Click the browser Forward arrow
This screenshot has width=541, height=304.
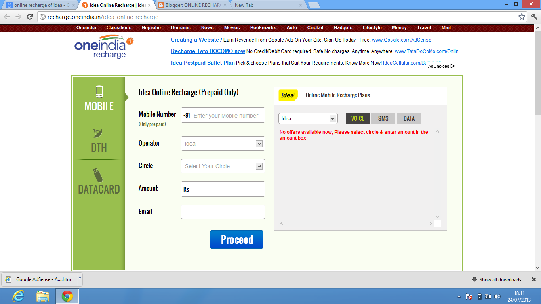pos(18,17)
